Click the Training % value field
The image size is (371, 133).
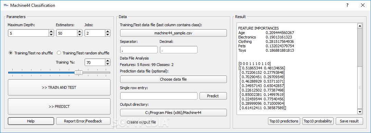click(95, 63)
